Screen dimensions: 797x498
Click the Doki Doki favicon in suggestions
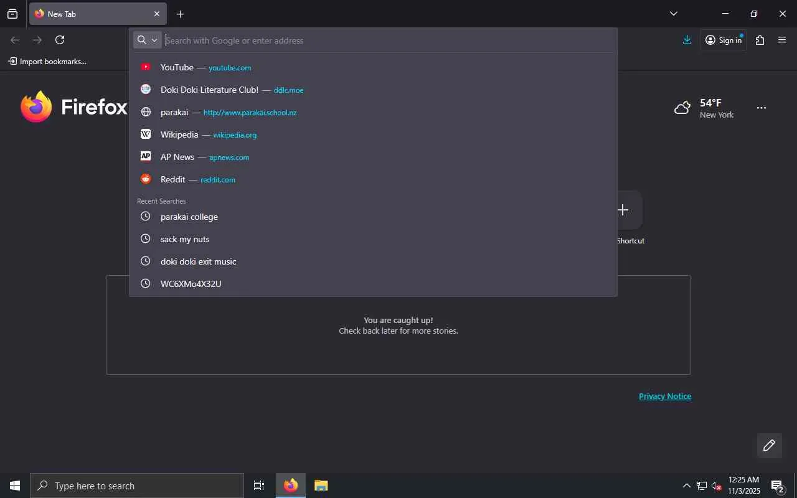point(146,89)
